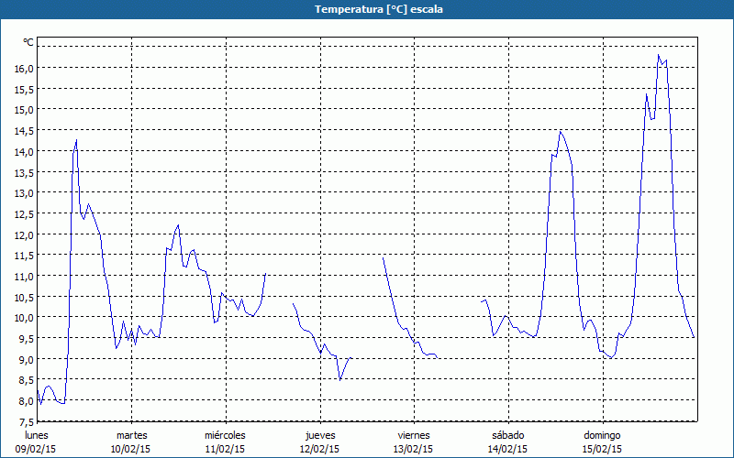734x458 pixels.
Task: Select the 12/02/15 date label
Action: tap(319, 449)
